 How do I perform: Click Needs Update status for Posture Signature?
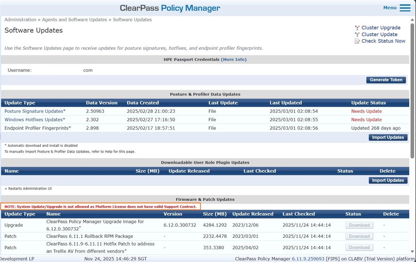366,111
